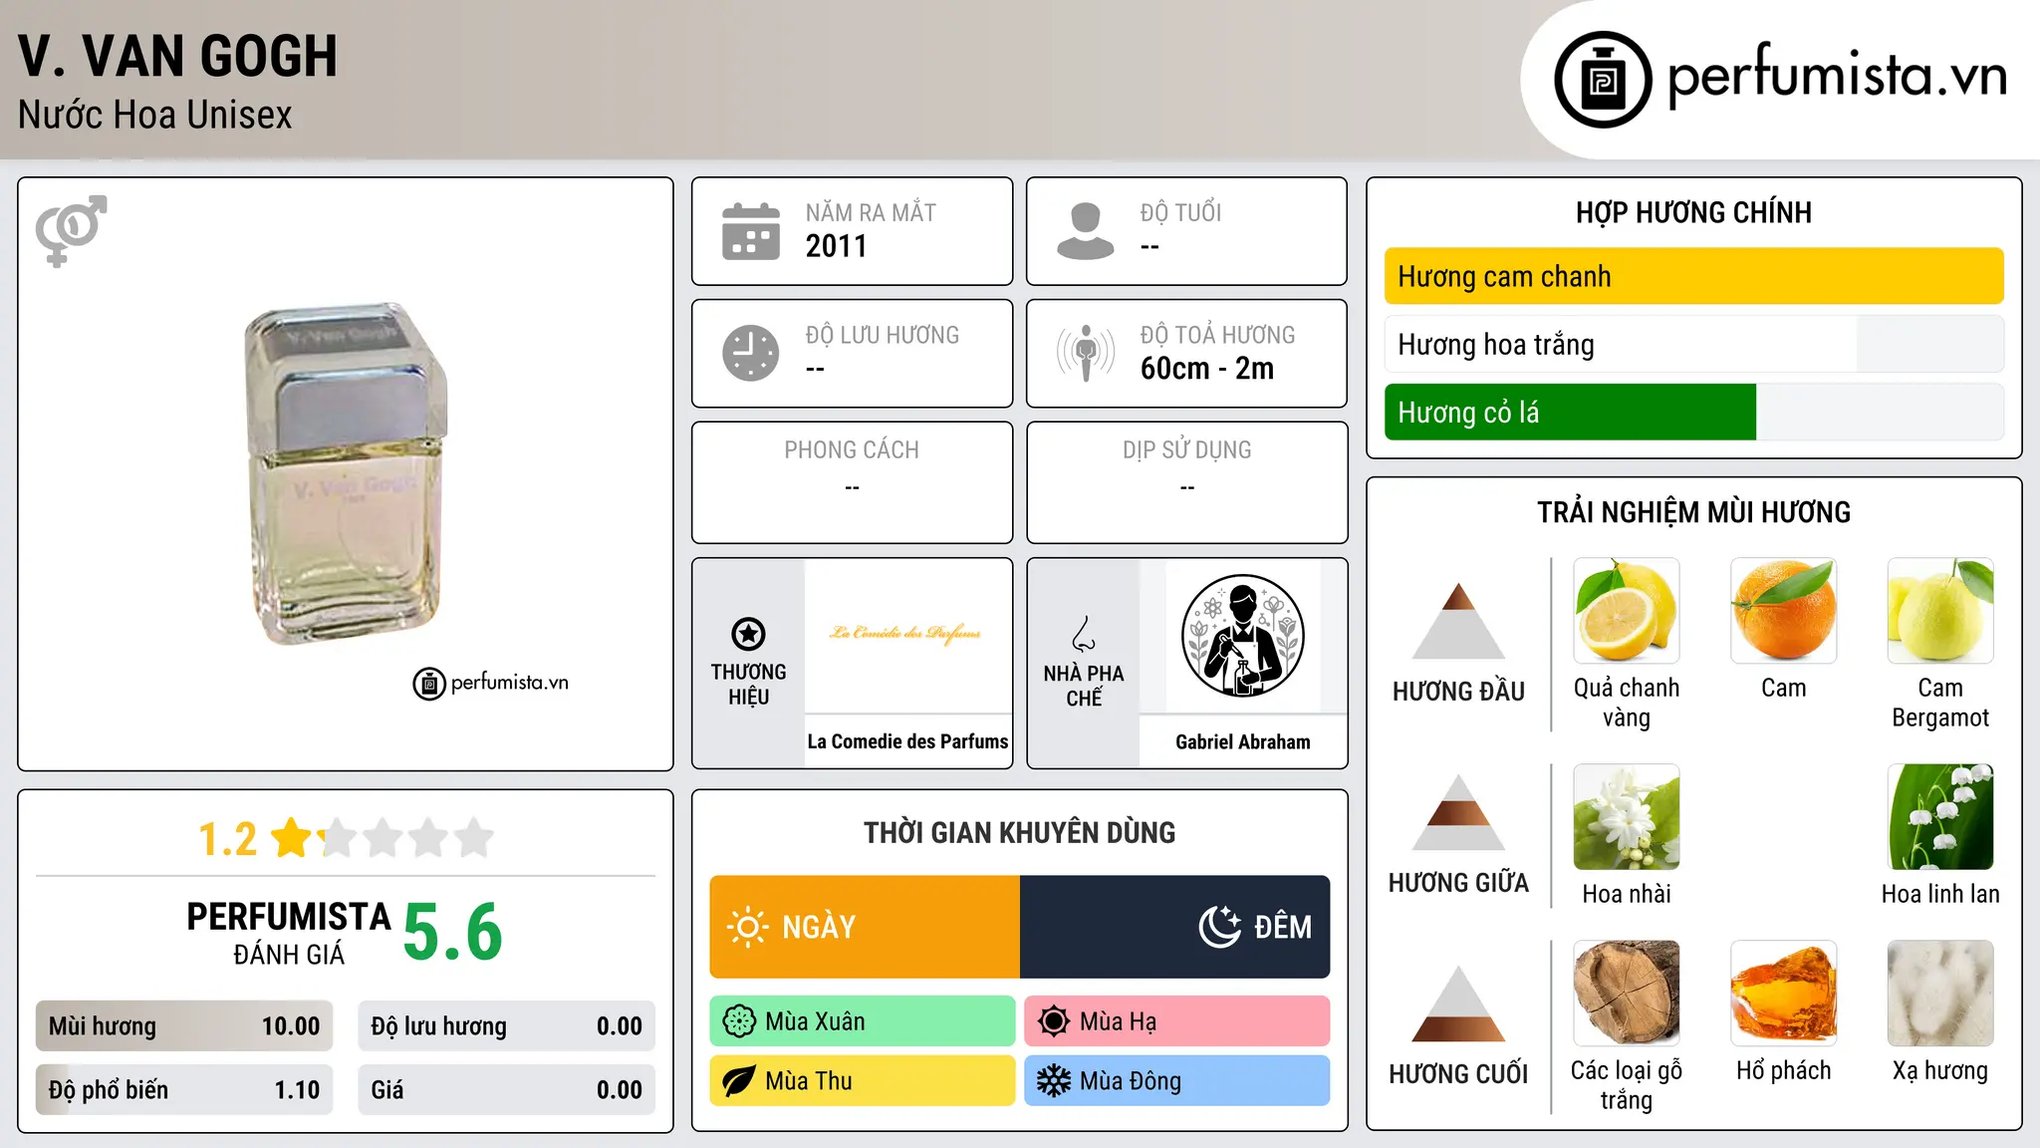Click the Phong cách label
The height and width of the screenshot is (1148, 2040).
[852, 450]
